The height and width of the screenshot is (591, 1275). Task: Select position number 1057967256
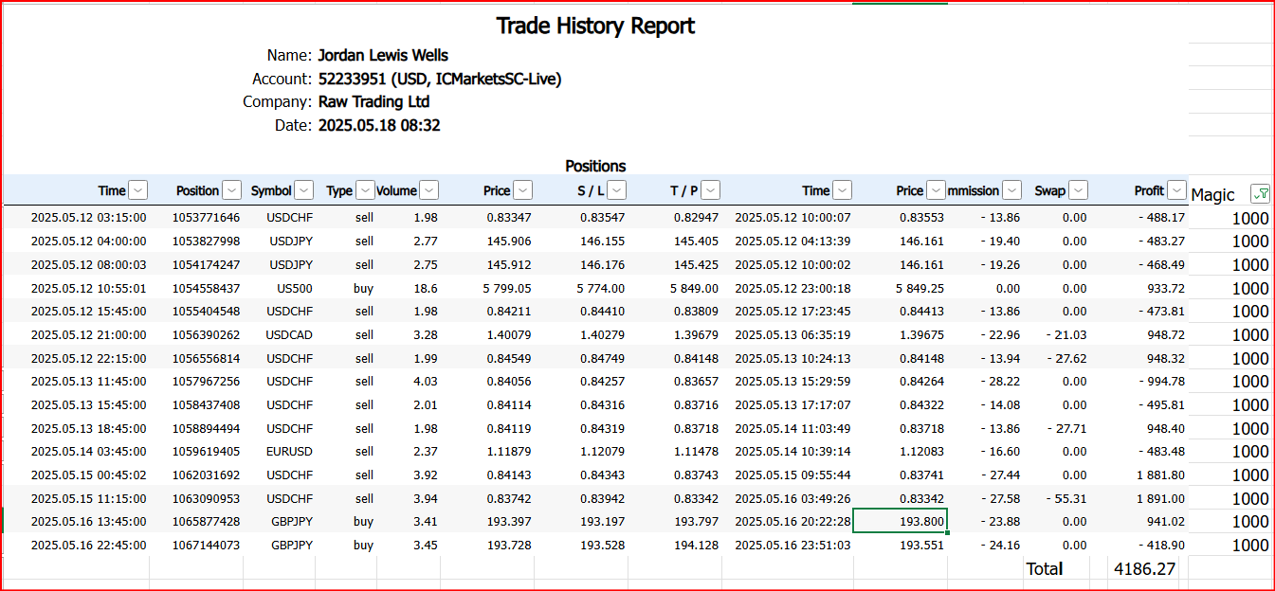(x=206, y=382)
